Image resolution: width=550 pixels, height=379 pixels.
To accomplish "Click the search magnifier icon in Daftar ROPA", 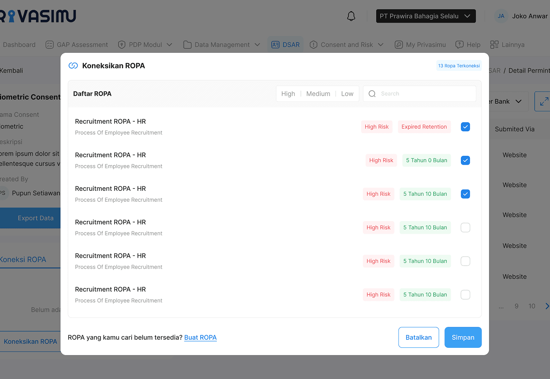I will point(372,94).
